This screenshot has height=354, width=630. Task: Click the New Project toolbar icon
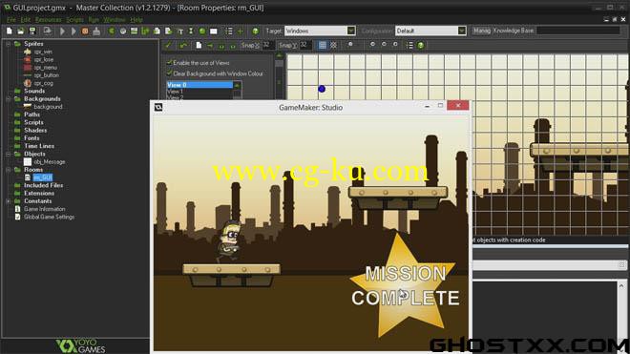(10, 31)
